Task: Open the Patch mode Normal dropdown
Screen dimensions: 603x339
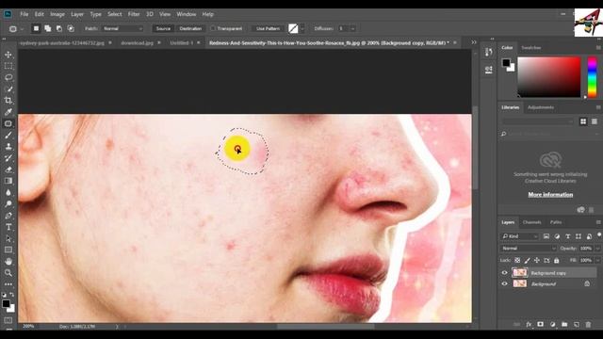Action: coord(122,28)
